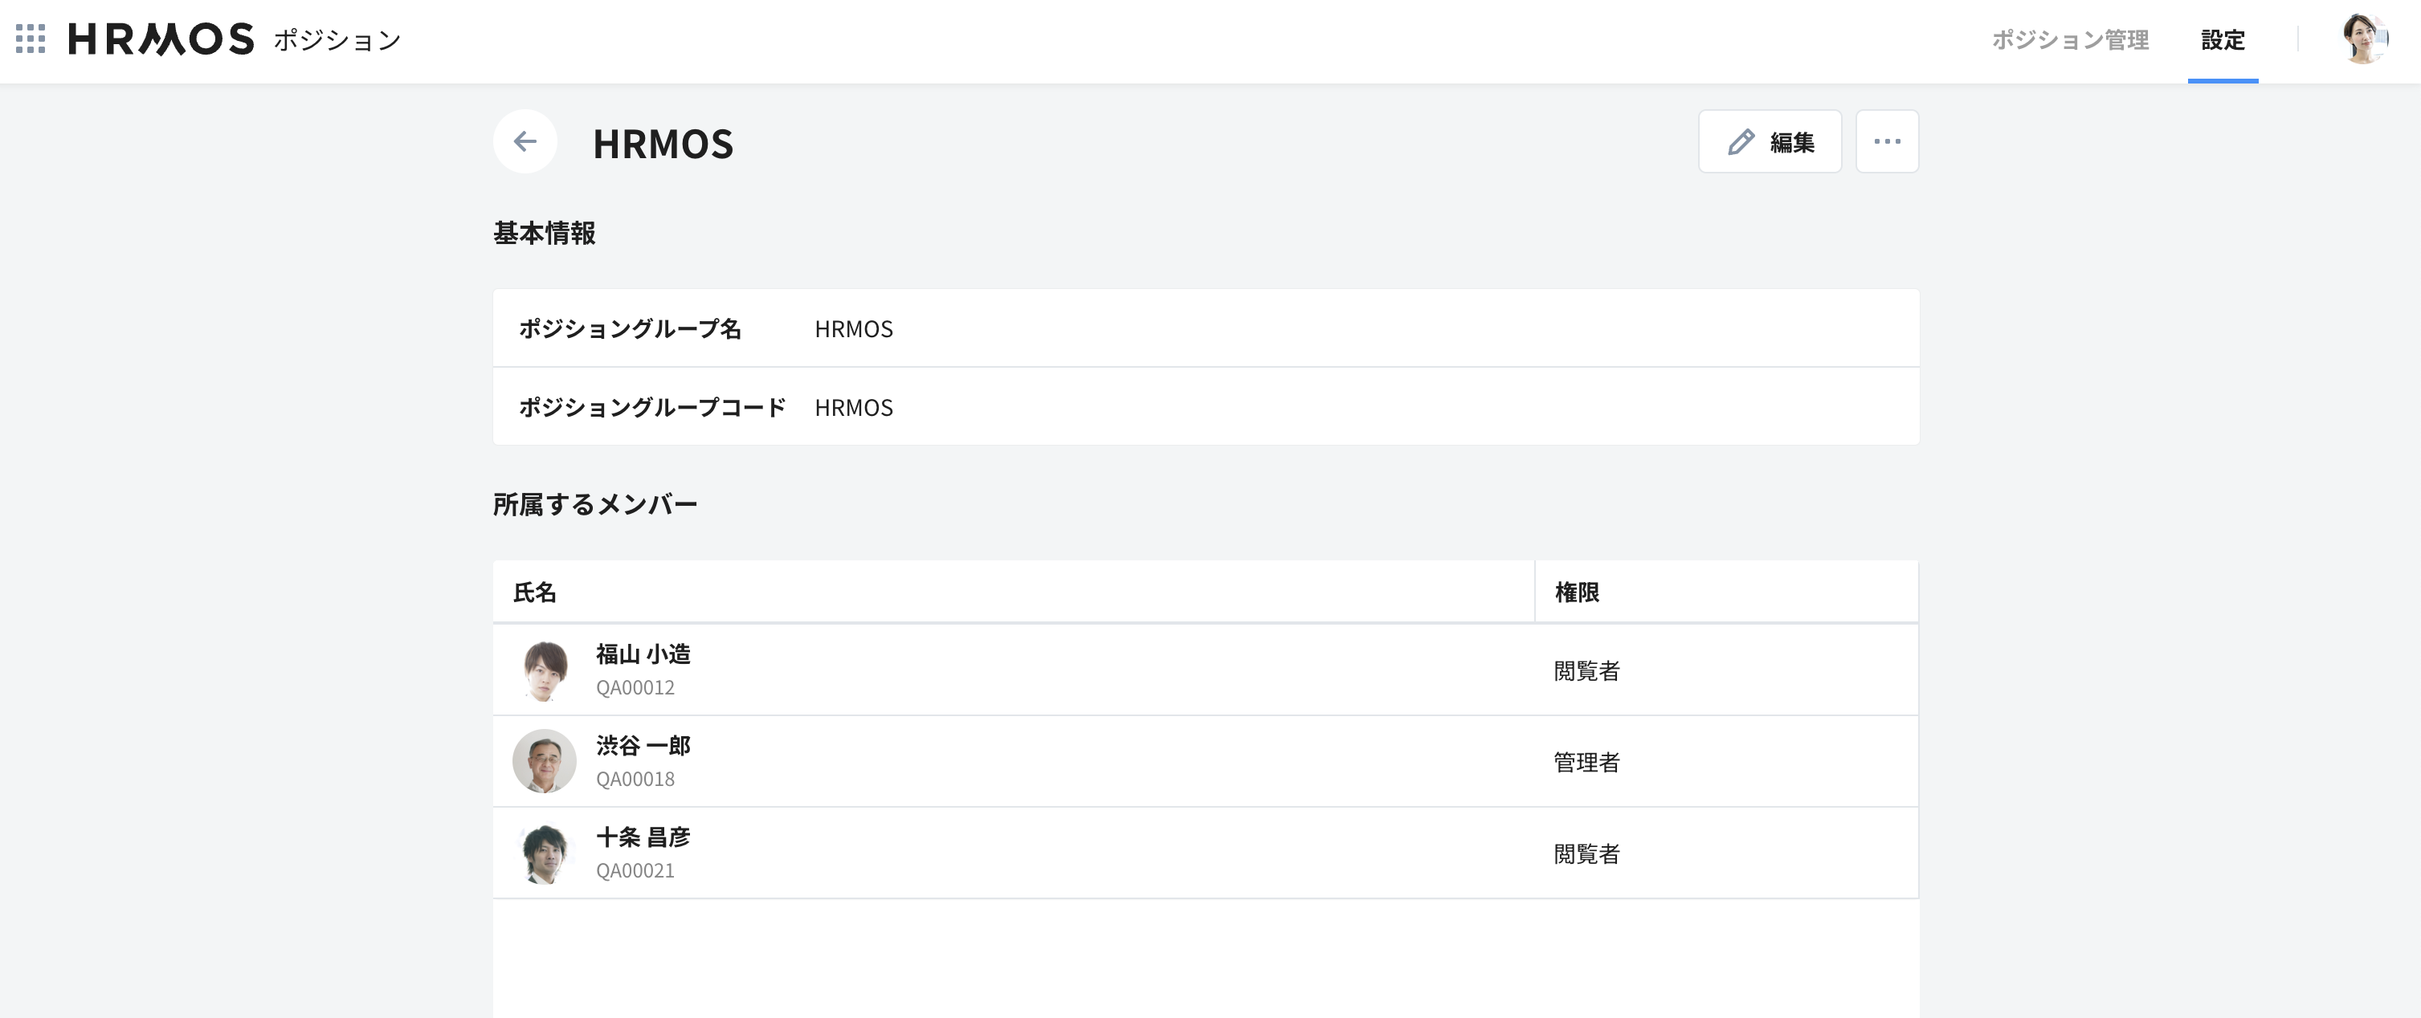Click 十条 昌彦's profile photo

(544, 853)
